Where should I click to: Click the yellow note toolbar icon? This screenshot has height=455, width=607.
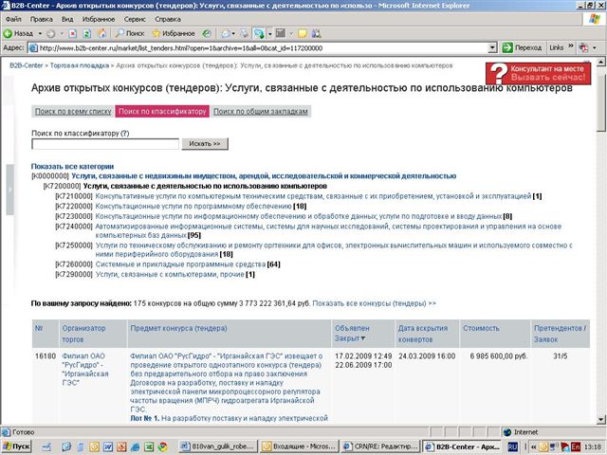pyautogui.click(x=303, y=34)
